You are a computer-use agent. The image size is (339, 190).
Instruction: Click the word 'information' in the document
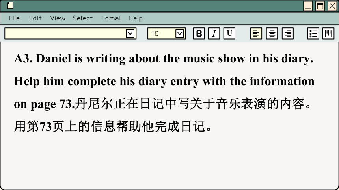[x=282, y=81]
